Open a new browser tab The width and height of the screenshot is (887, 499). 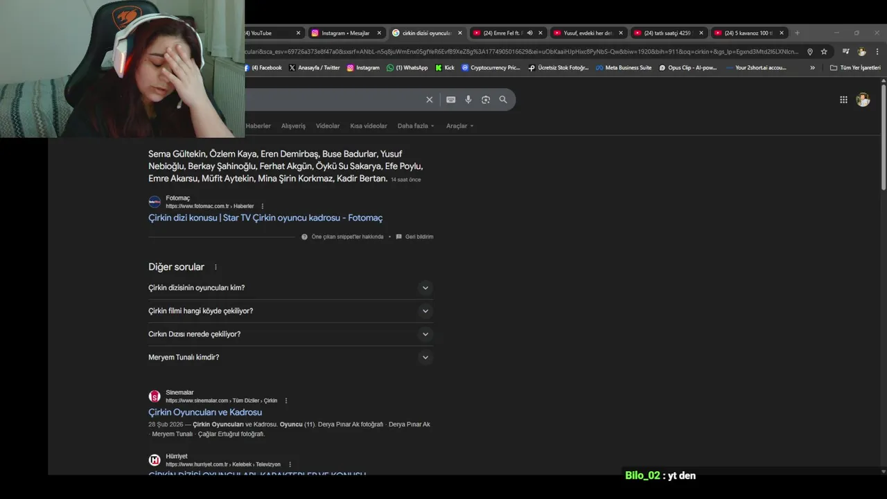tap(797, 33)
